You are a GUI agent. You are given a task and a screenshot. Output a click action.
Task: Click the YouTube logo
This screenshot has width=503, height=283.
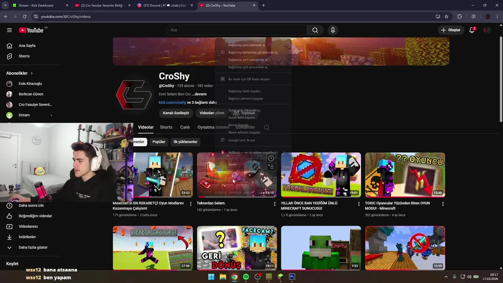pos(31,30)
